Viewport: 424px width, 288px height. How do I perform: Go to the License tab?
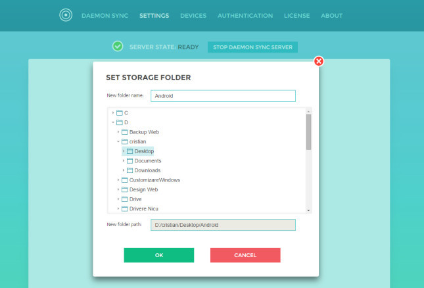297,16
